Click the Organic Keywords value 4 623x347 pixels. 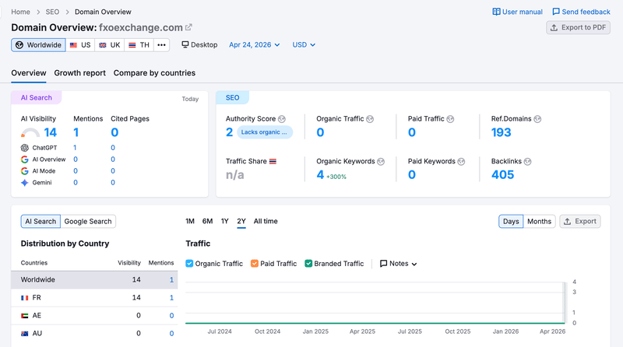(320, 175)
